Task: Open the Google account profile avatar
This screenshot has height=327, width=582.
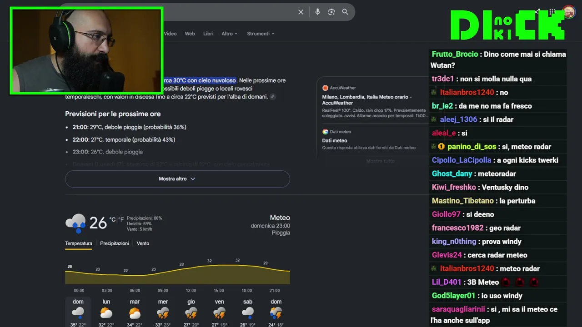Action: click(569, 12)
